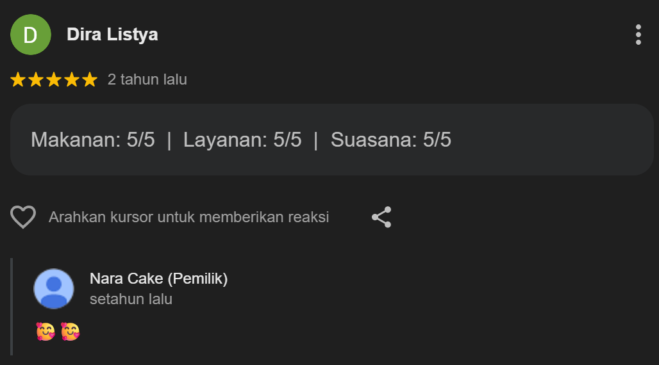Open the three-dot options menu for the review

pos(638,35)
